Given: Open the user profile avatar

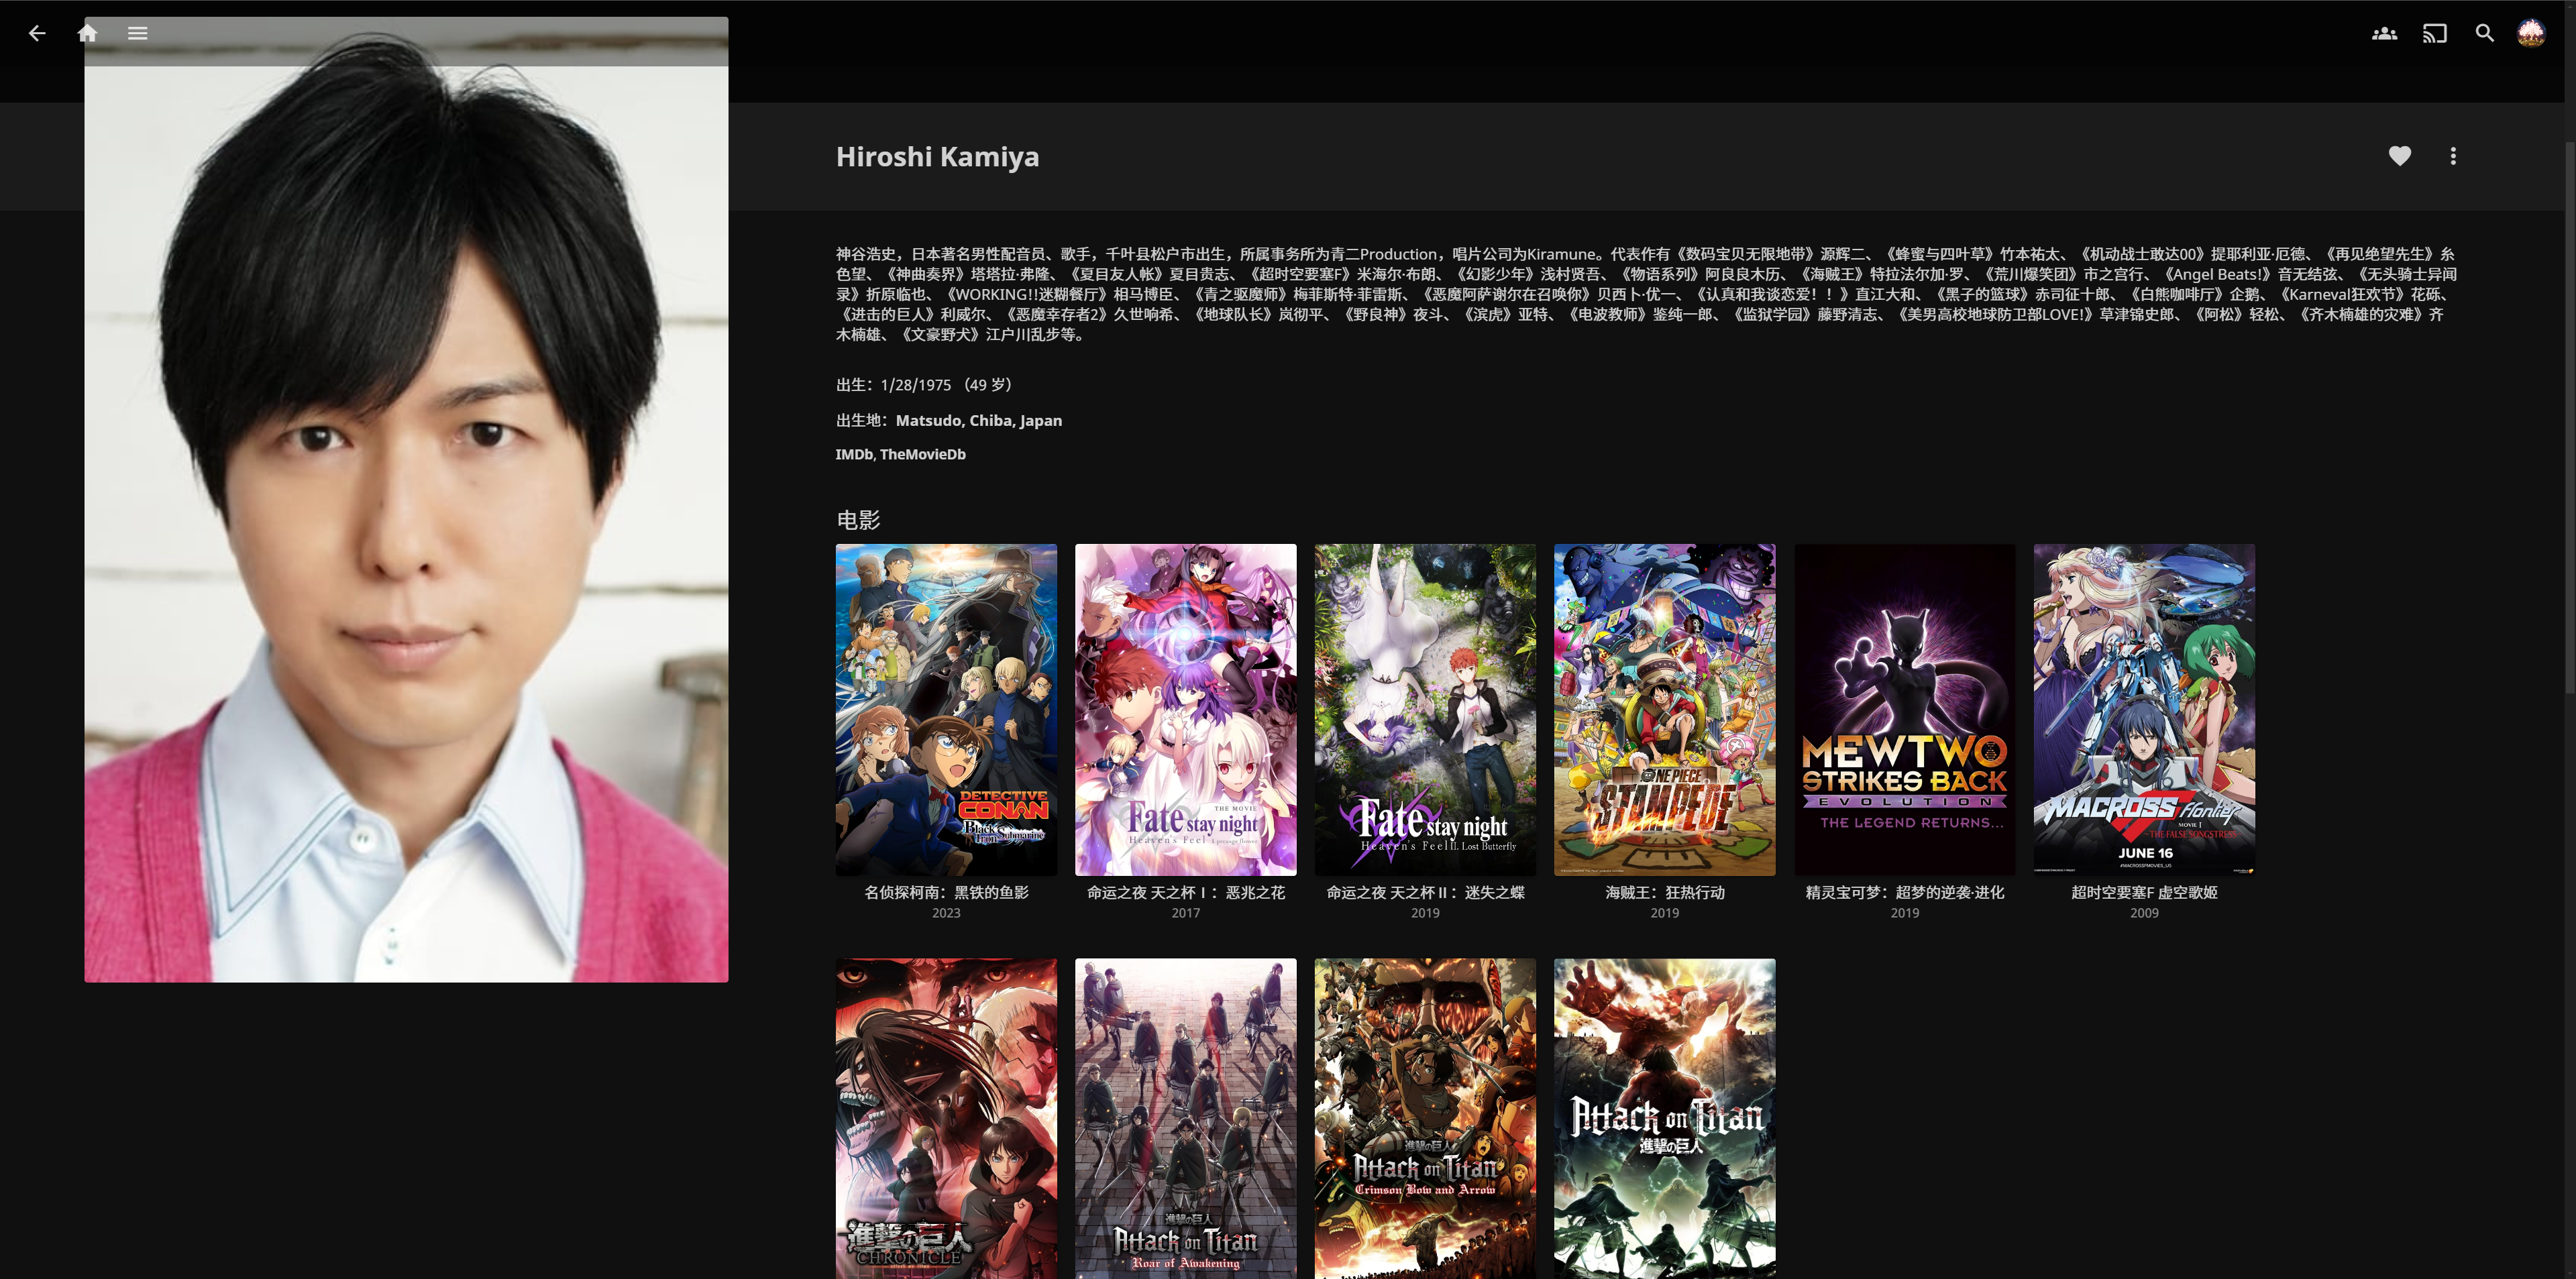Looking at the screenshot, I should (x=2531, y=33).
